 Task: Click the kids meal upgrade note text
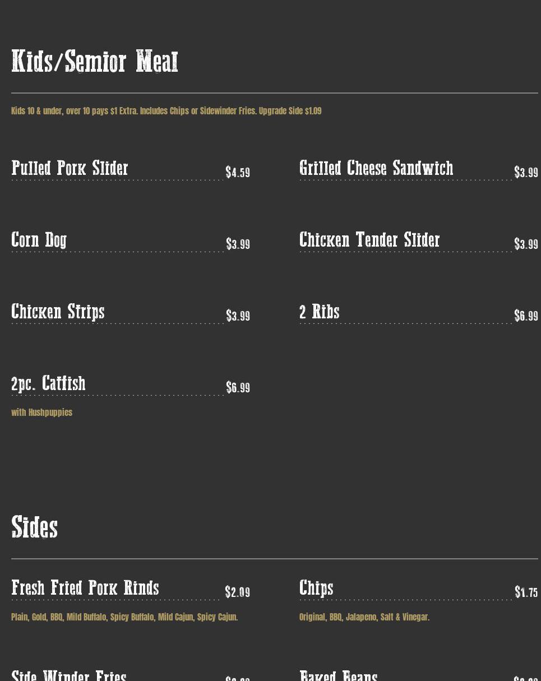(167, 111)
